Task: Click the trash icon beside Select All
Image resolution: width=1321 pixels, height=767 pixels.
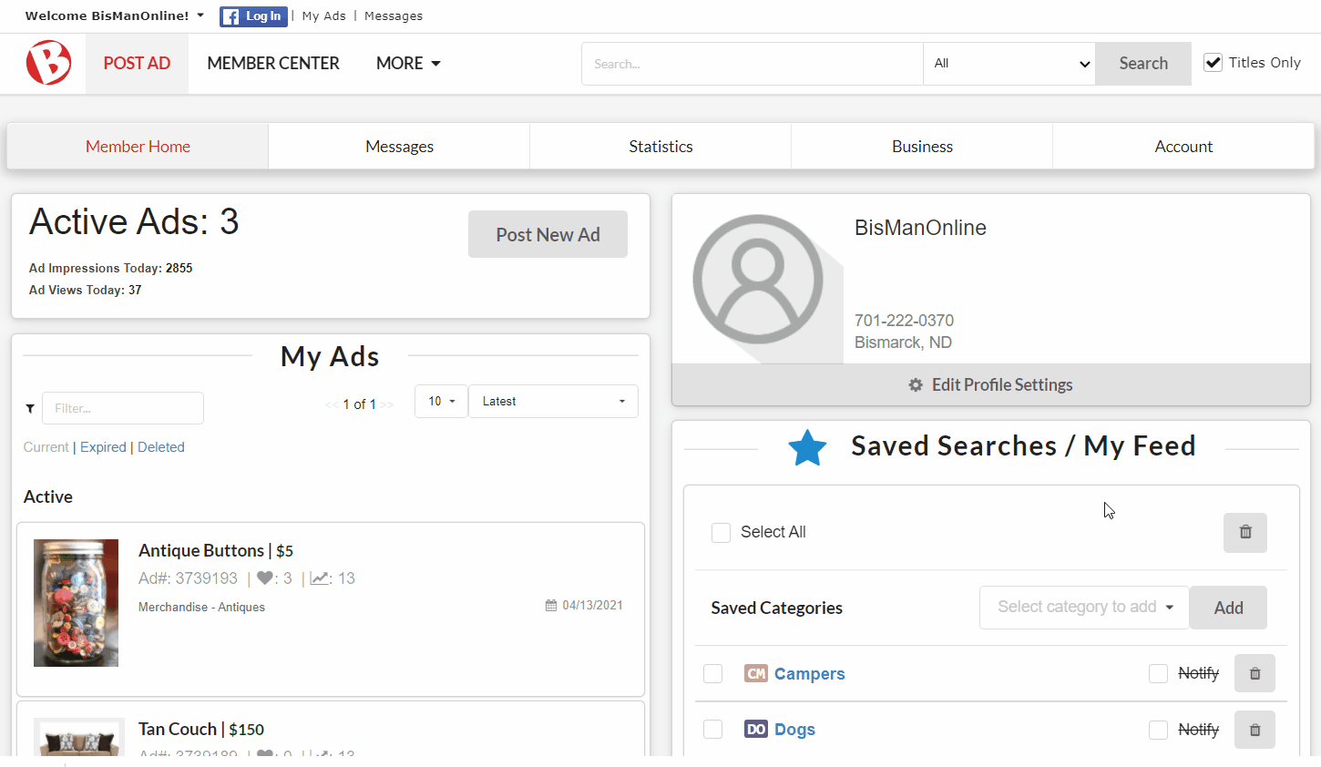Action: click(x=1245, y=532)
